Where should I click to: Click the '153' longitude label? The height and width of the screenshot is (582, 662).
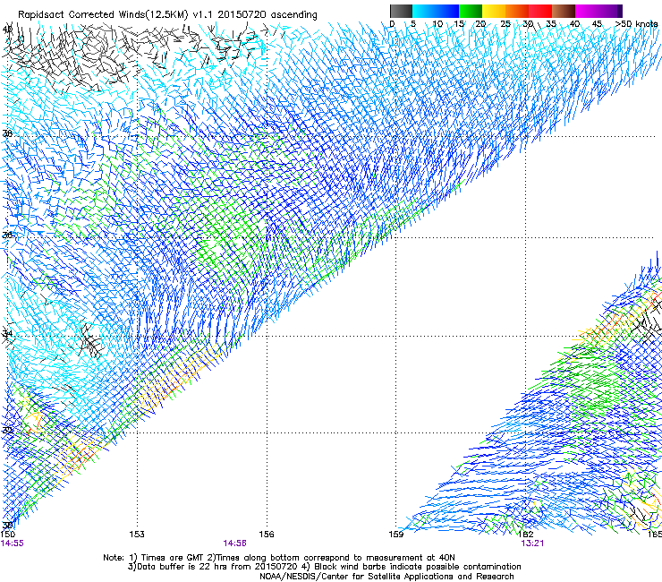pyautogui.click(x=137, y=535)
